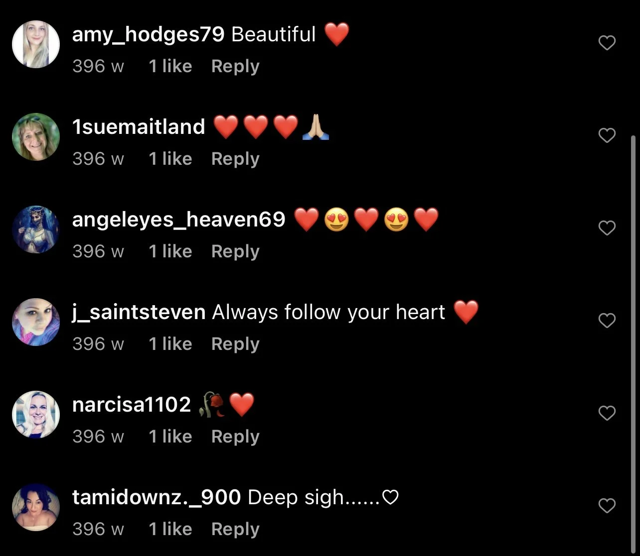Like amy_hodges79's comment with heart icon
Screen dimensions: 640x556
click(607, 43)
